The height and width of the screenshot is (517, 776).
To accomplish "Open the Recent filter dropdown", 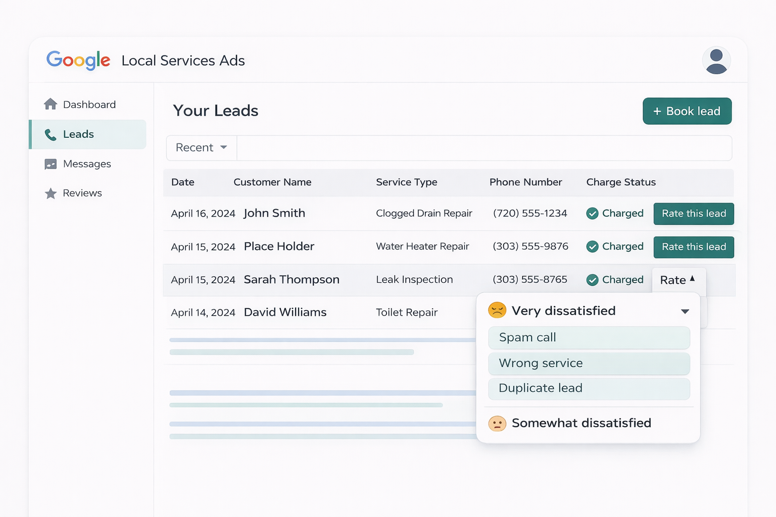I will (201, 147).
